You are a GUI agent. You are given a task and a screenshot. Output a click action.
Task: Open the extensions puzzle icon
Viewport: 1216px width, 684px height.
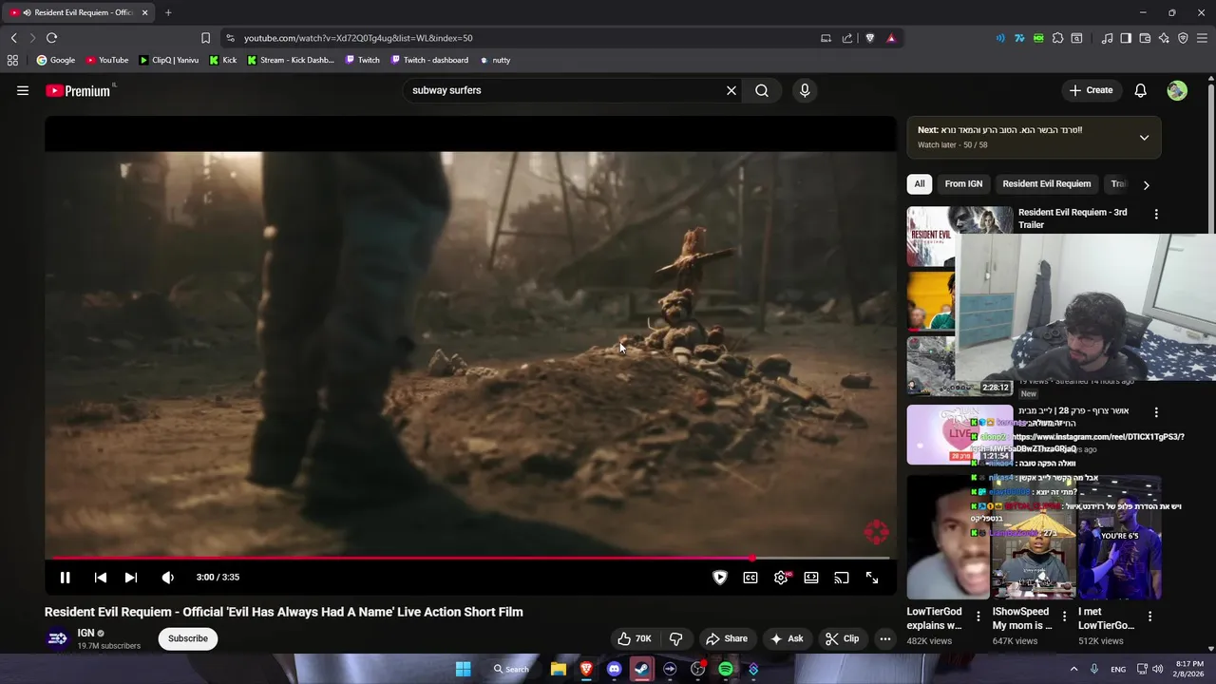(x=1057, y=38)
